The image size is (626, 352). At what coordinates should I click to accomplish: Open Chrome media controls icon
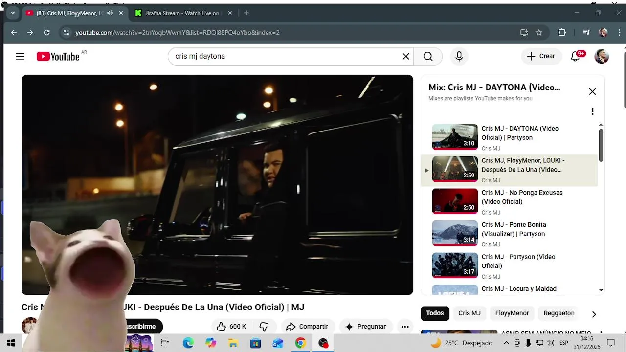(x=586, y=33)
